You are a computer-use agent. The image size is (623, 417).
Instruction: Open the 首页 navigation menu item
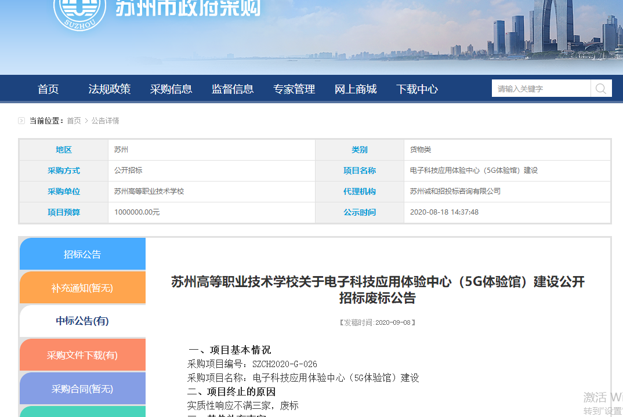click(48, 89)
